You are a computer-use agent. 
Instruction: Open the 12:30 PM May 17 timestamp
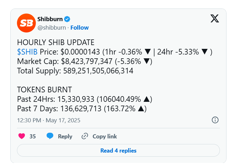pos(49,120)
